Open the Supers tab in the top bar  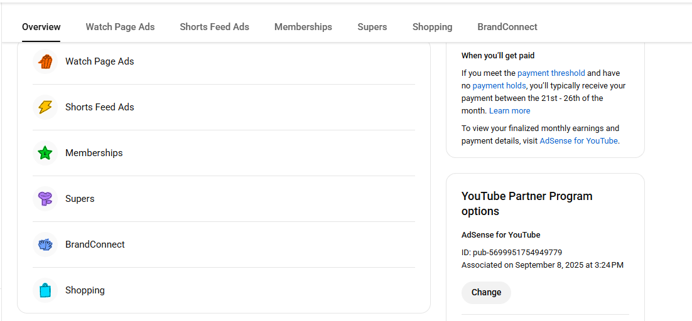tap(372, 27)
